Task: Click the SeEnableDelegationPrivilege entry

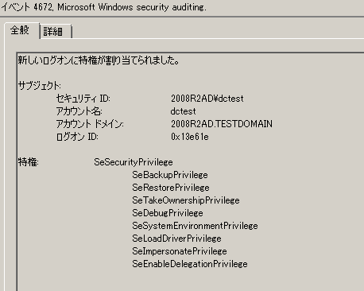Action: (x=190, y=264)
